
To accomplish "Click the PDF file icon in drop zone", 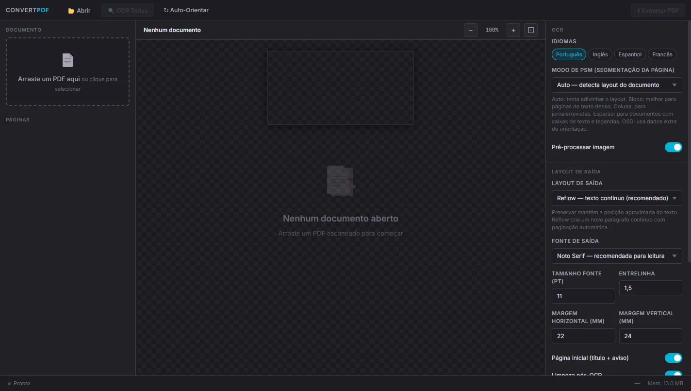I will (68, 60).
